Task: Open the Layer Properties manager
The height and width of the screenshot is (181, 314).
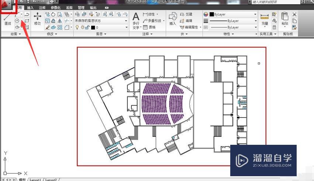Action: point(77,14)
